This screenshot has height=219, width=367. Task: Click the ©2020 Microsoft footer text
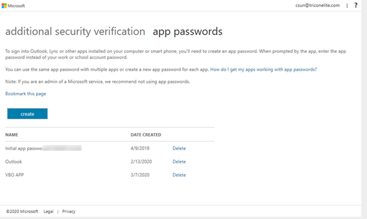[22, 211]
